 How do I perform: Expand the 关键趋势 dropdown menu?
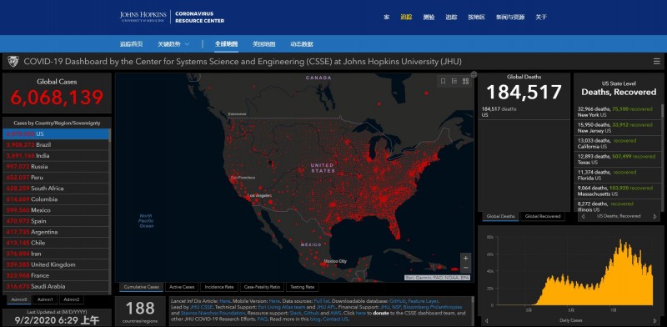[x=173, y=44]
